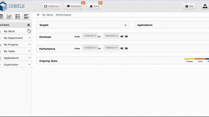Click the yellow Forecast legend swatch
The height and width of the screenshot is (117, 209).
pyautogui.click(x=189, y=59)
